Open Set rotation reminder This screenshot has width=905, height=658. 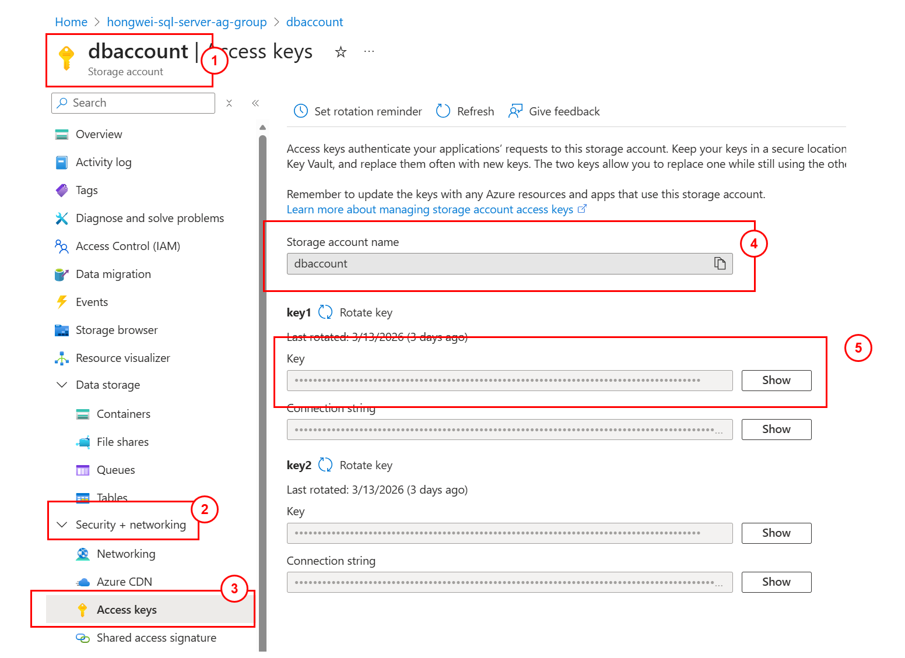pos(358,111)
